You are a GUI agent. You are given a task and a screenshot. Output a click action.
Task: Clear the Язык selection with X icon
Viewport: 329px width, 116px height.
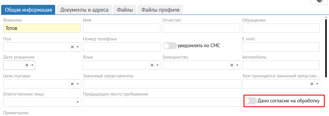point(152,65)
